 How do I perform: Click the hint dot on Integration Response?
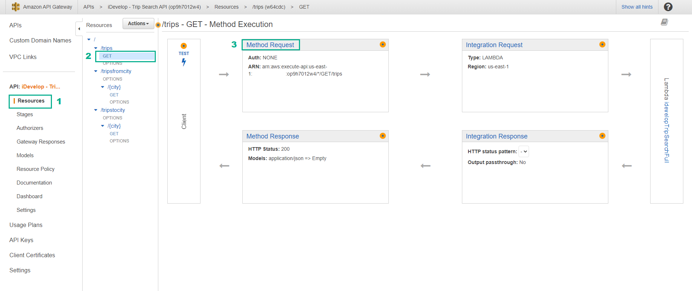point(602,136)
